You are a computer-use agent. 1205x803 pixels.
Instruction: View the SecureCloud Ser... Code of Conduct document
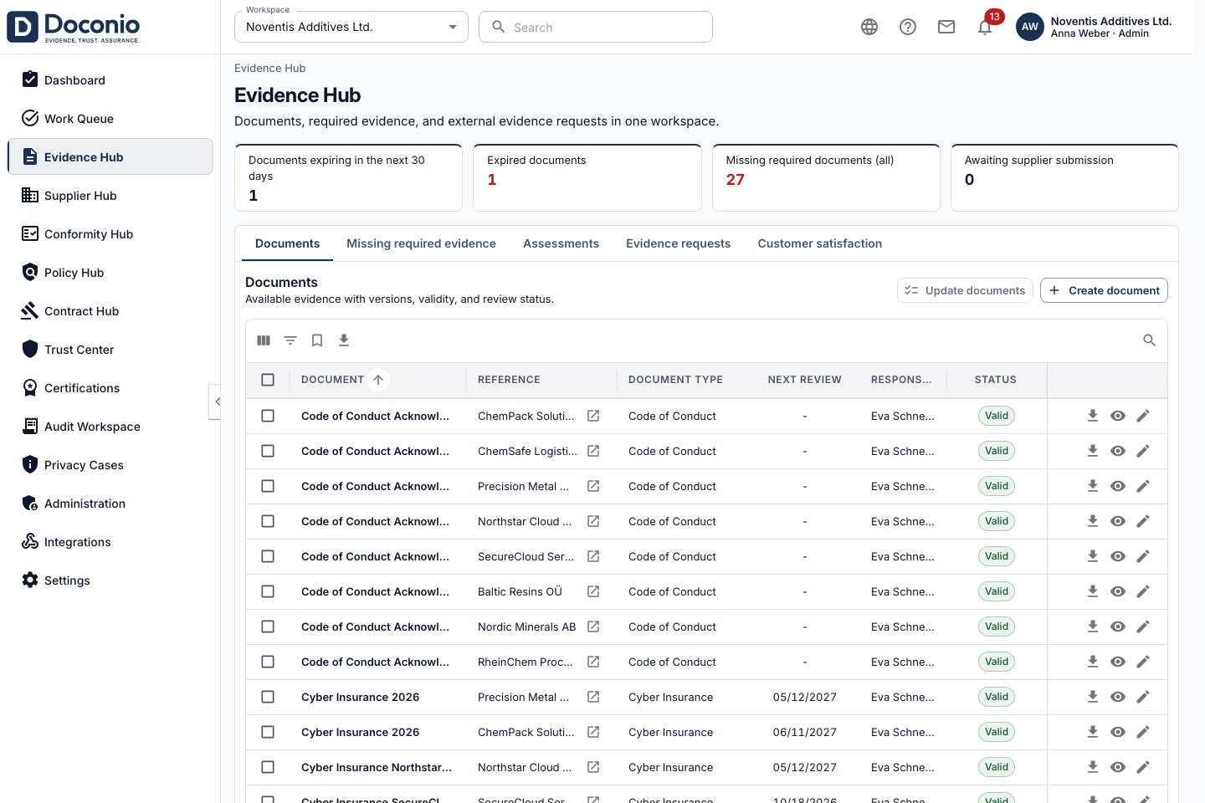click(x=1118, y=556)
